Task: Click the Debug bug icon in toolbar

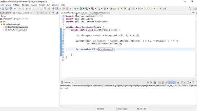Action: pyautogui.click(x=75, y=9)
